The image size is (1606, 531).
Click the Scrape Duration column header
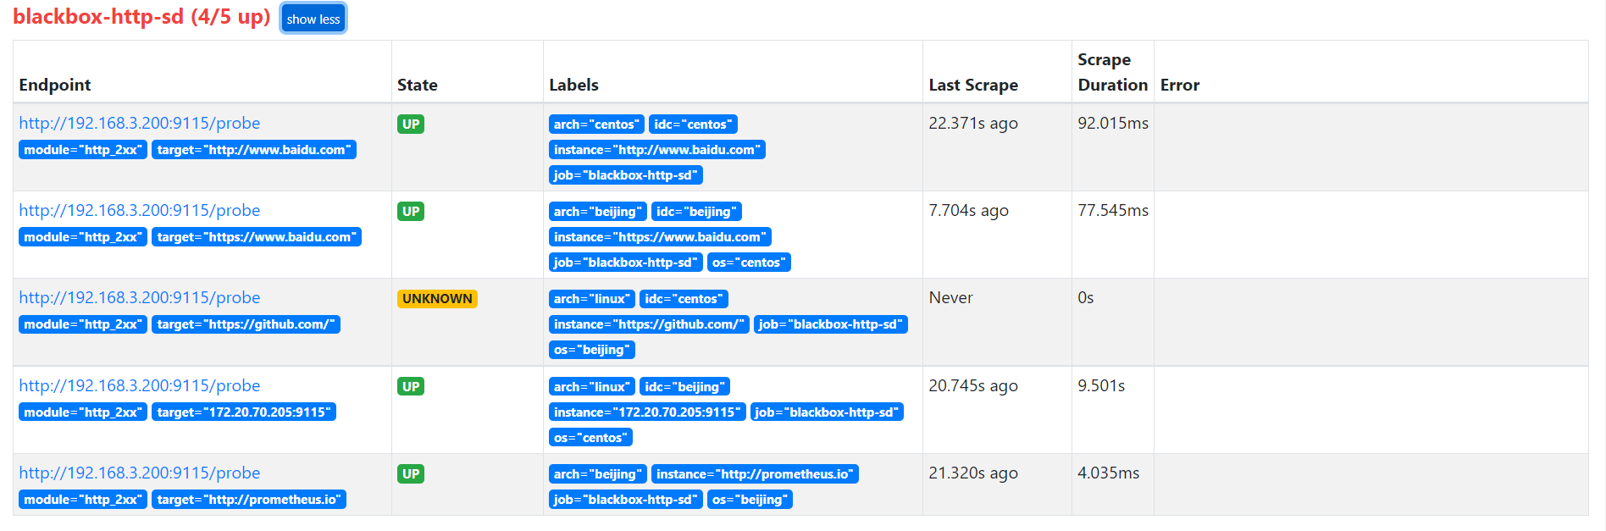click(1112, 72)
